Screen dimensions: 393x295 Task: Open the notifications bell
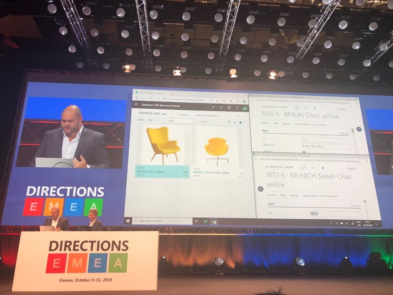point(221,108)
